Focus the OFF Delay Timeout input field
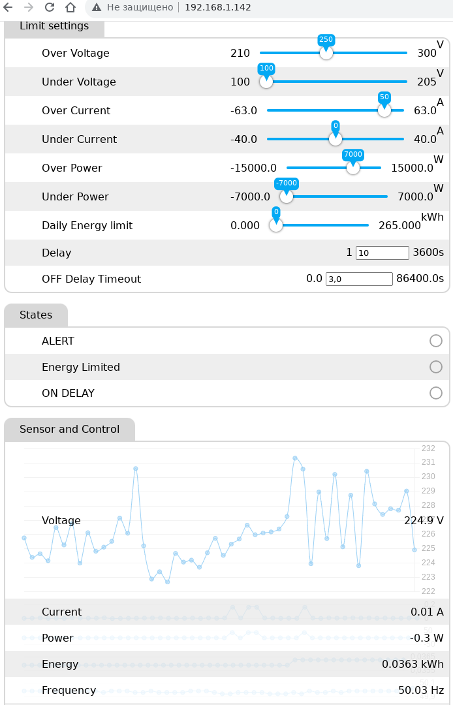 coord(359,279)
